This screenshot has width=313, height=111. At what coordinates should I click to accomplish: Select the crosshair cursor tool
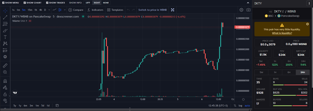tap(5, 11)
